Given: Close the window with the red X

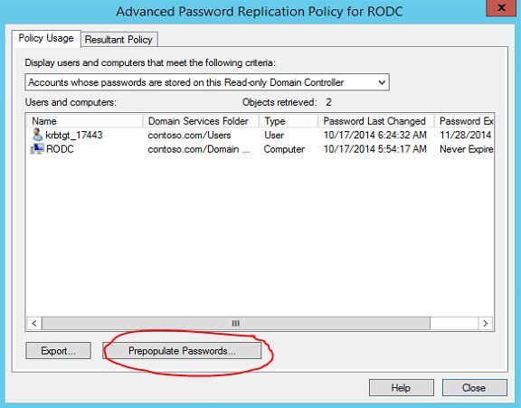Looking at the screenshot, I should click(x=501, y=7).
